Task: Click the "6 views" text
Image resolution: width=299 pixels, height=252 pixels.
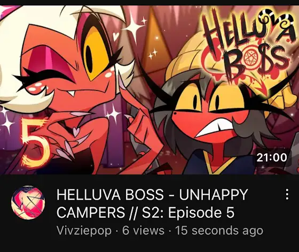Action: point(143,231)
